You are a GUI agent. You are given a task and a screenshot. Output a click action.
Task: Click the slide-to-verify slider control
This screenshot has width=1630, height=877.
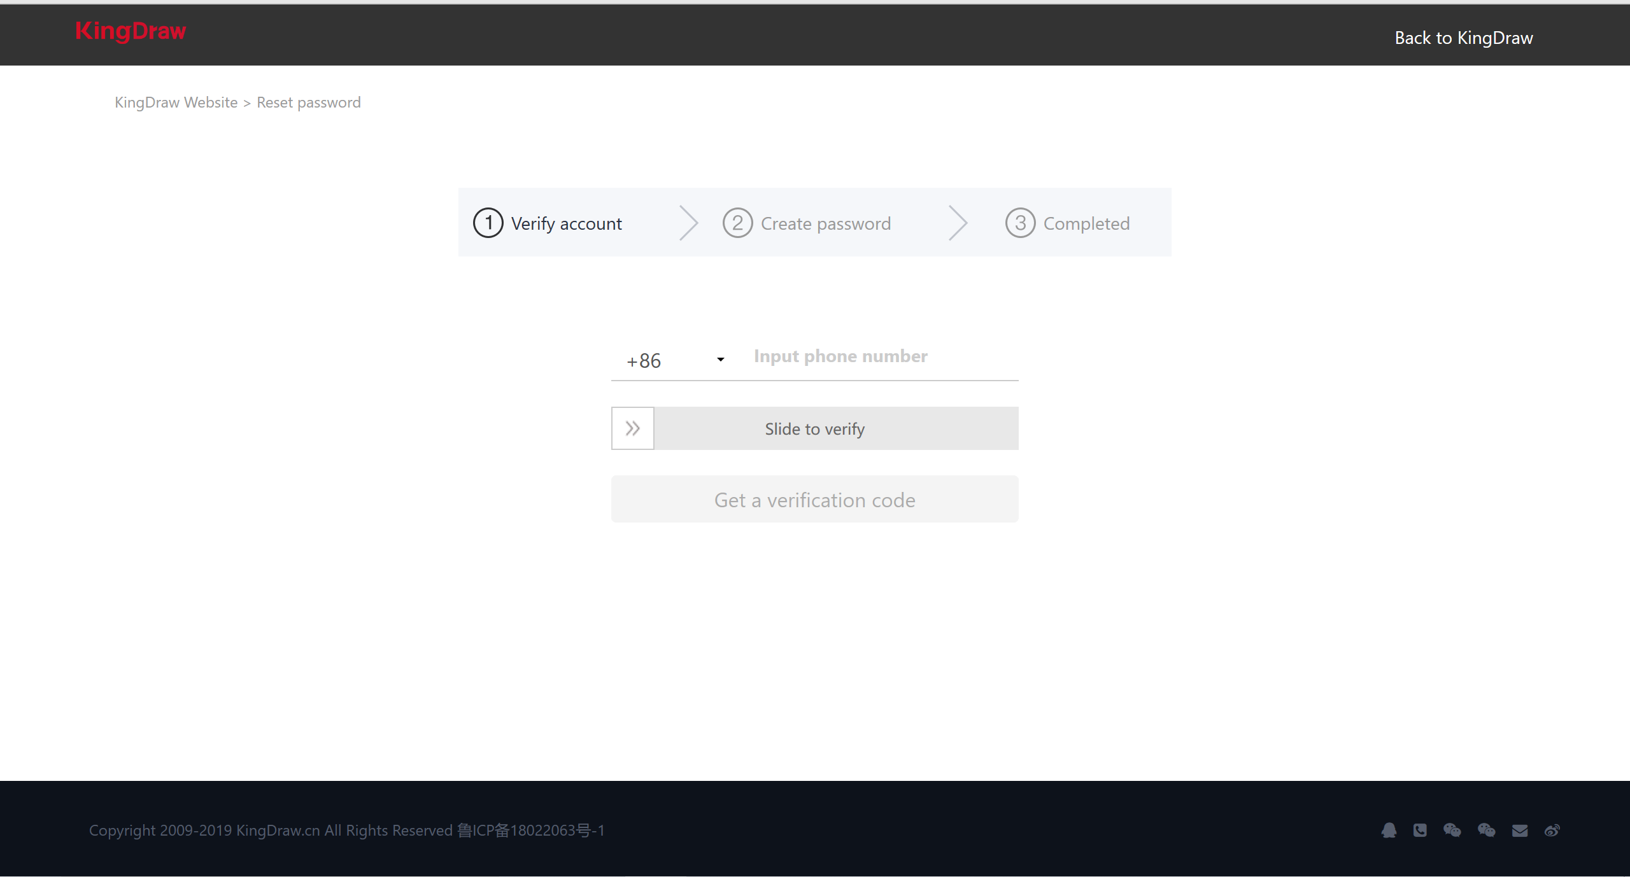point(632,428)
